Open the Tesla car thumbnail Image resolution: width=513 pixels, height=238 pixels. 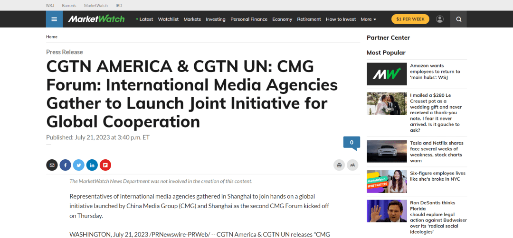[x=387, y=151]
